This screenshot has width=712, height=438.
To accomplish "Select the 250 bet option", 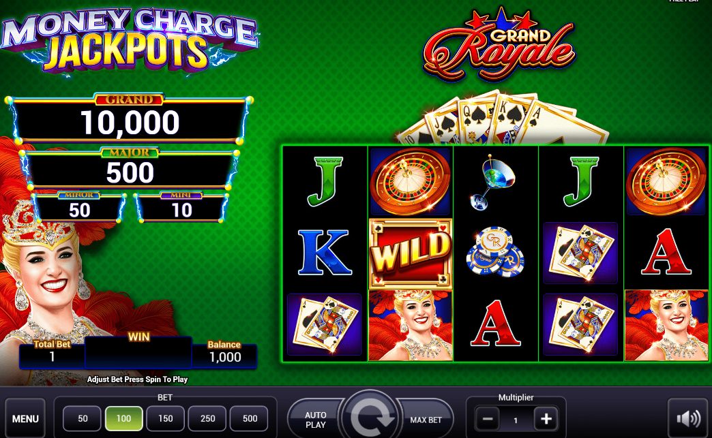I will coord(207,418).
